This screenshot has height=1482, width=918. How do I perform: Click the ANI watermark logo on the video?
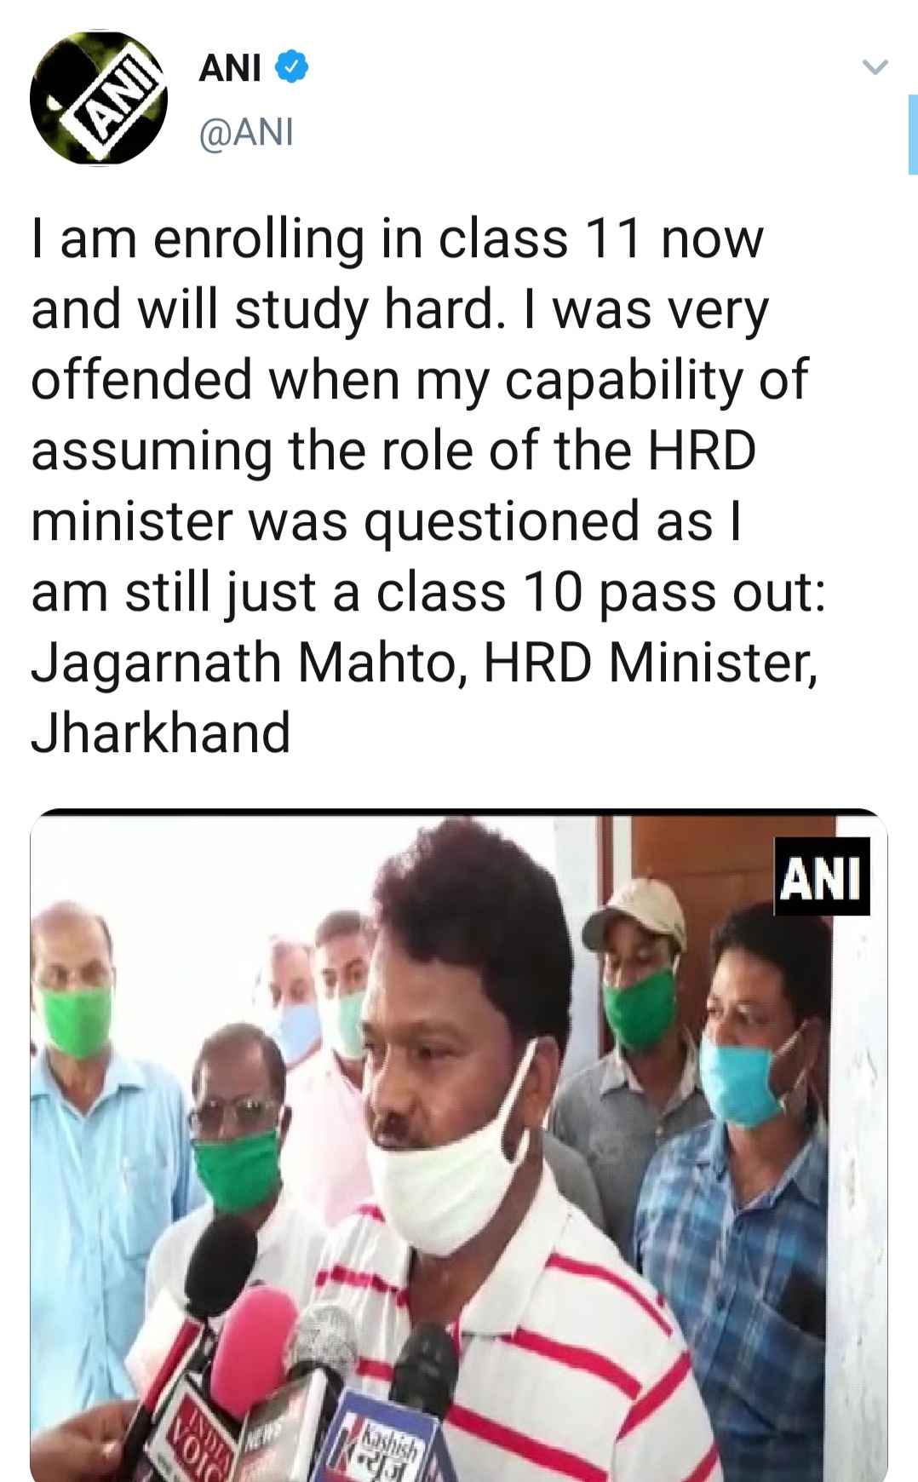821,876
